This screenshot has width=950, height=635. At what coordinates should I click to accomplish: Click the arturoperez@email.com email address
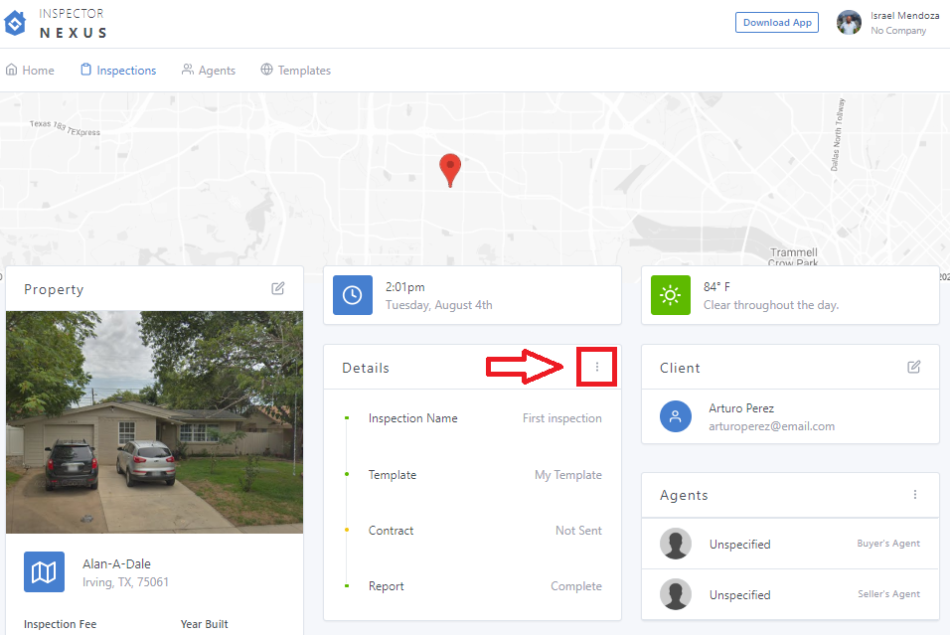tap(771, 426)
